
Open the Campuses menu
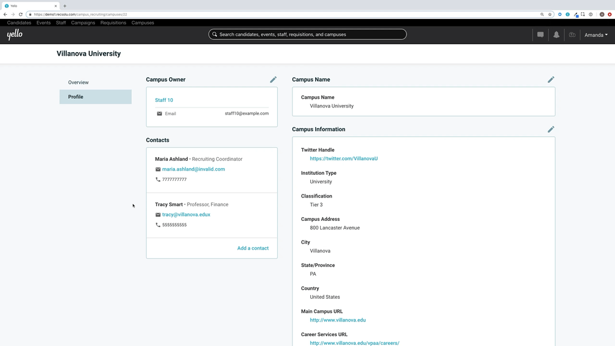[x=143, y=23]
